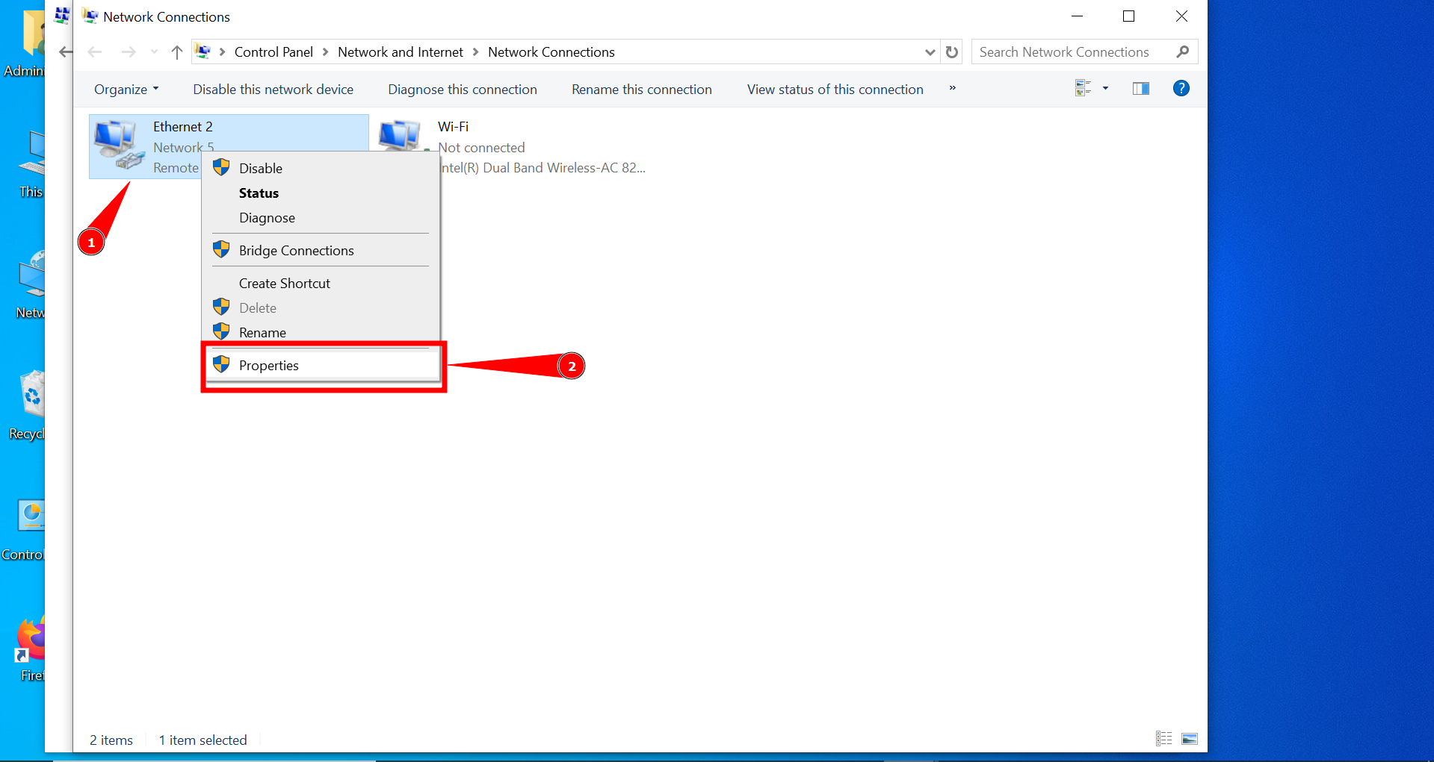Click the Wi-Fi 'Not connected' status text
The height and width of the screenshot is (762, 1434).
click(x=481, y=148)
